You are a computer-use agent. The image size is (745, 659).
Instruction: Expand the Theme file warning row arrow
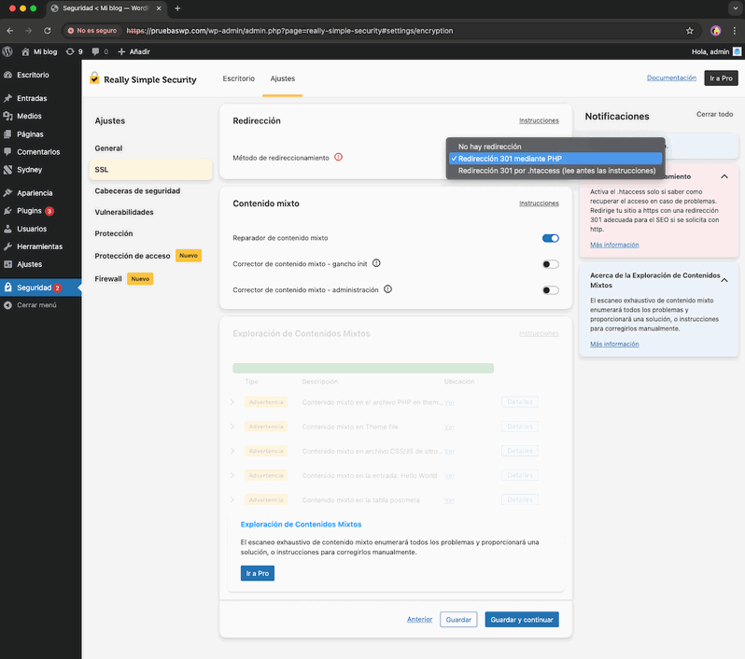point(232,427)
